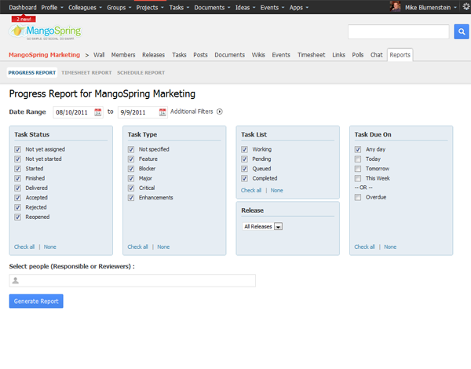Toggle the Working task list checkbox

(x=244, y=149)
